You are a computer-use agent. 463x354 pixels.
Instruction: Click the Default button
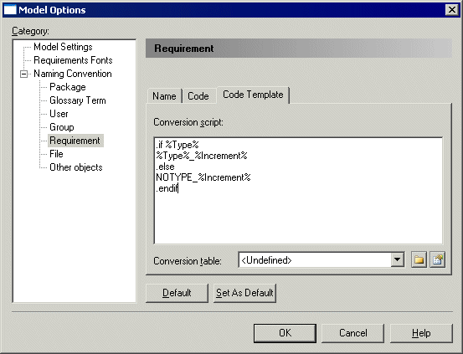click(x=177, y=293)
